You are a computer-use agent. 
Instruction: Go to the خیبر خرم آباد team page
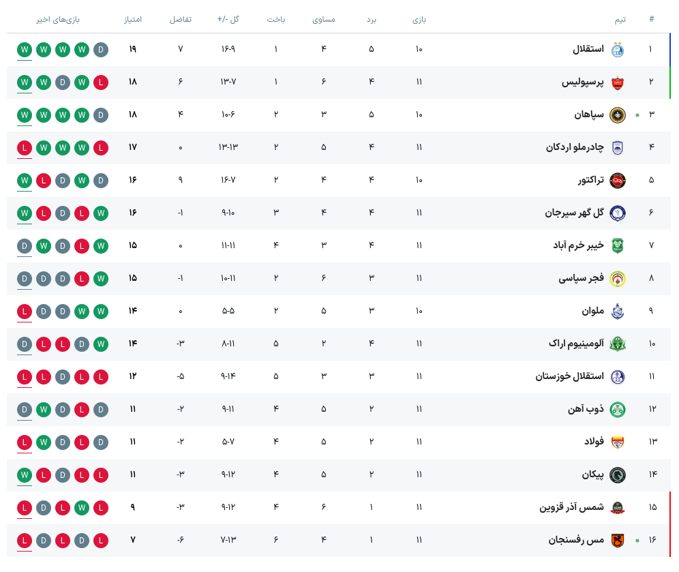[x=578, y=245]
